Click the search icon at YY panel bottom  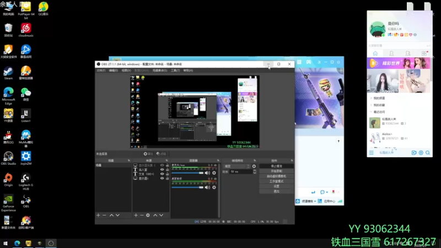(x=428, y=153)
